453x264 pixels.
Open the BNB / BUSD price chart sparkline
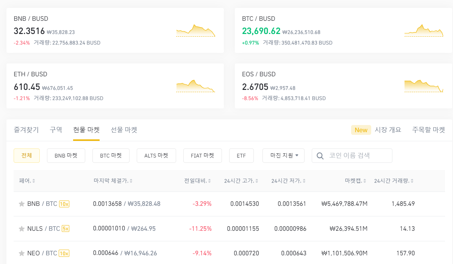(195, 31)
